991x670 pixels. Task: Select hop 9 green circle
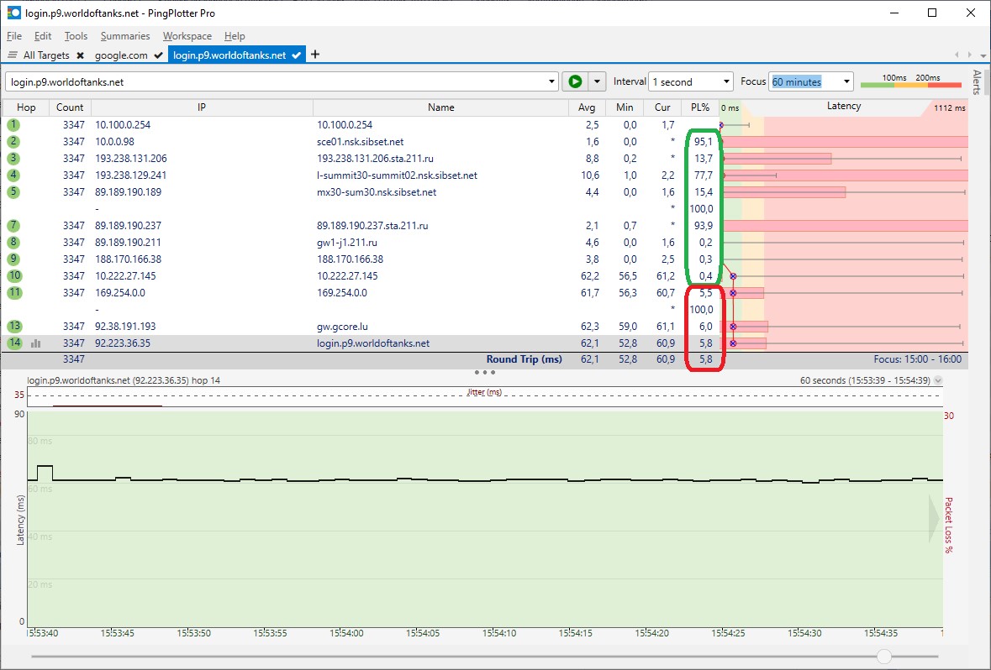[13, 259]
